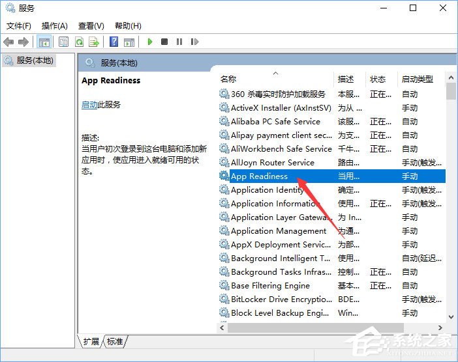Toggle the show/hide action pane icon
The image size is (458, 362).
coord(129,42)
